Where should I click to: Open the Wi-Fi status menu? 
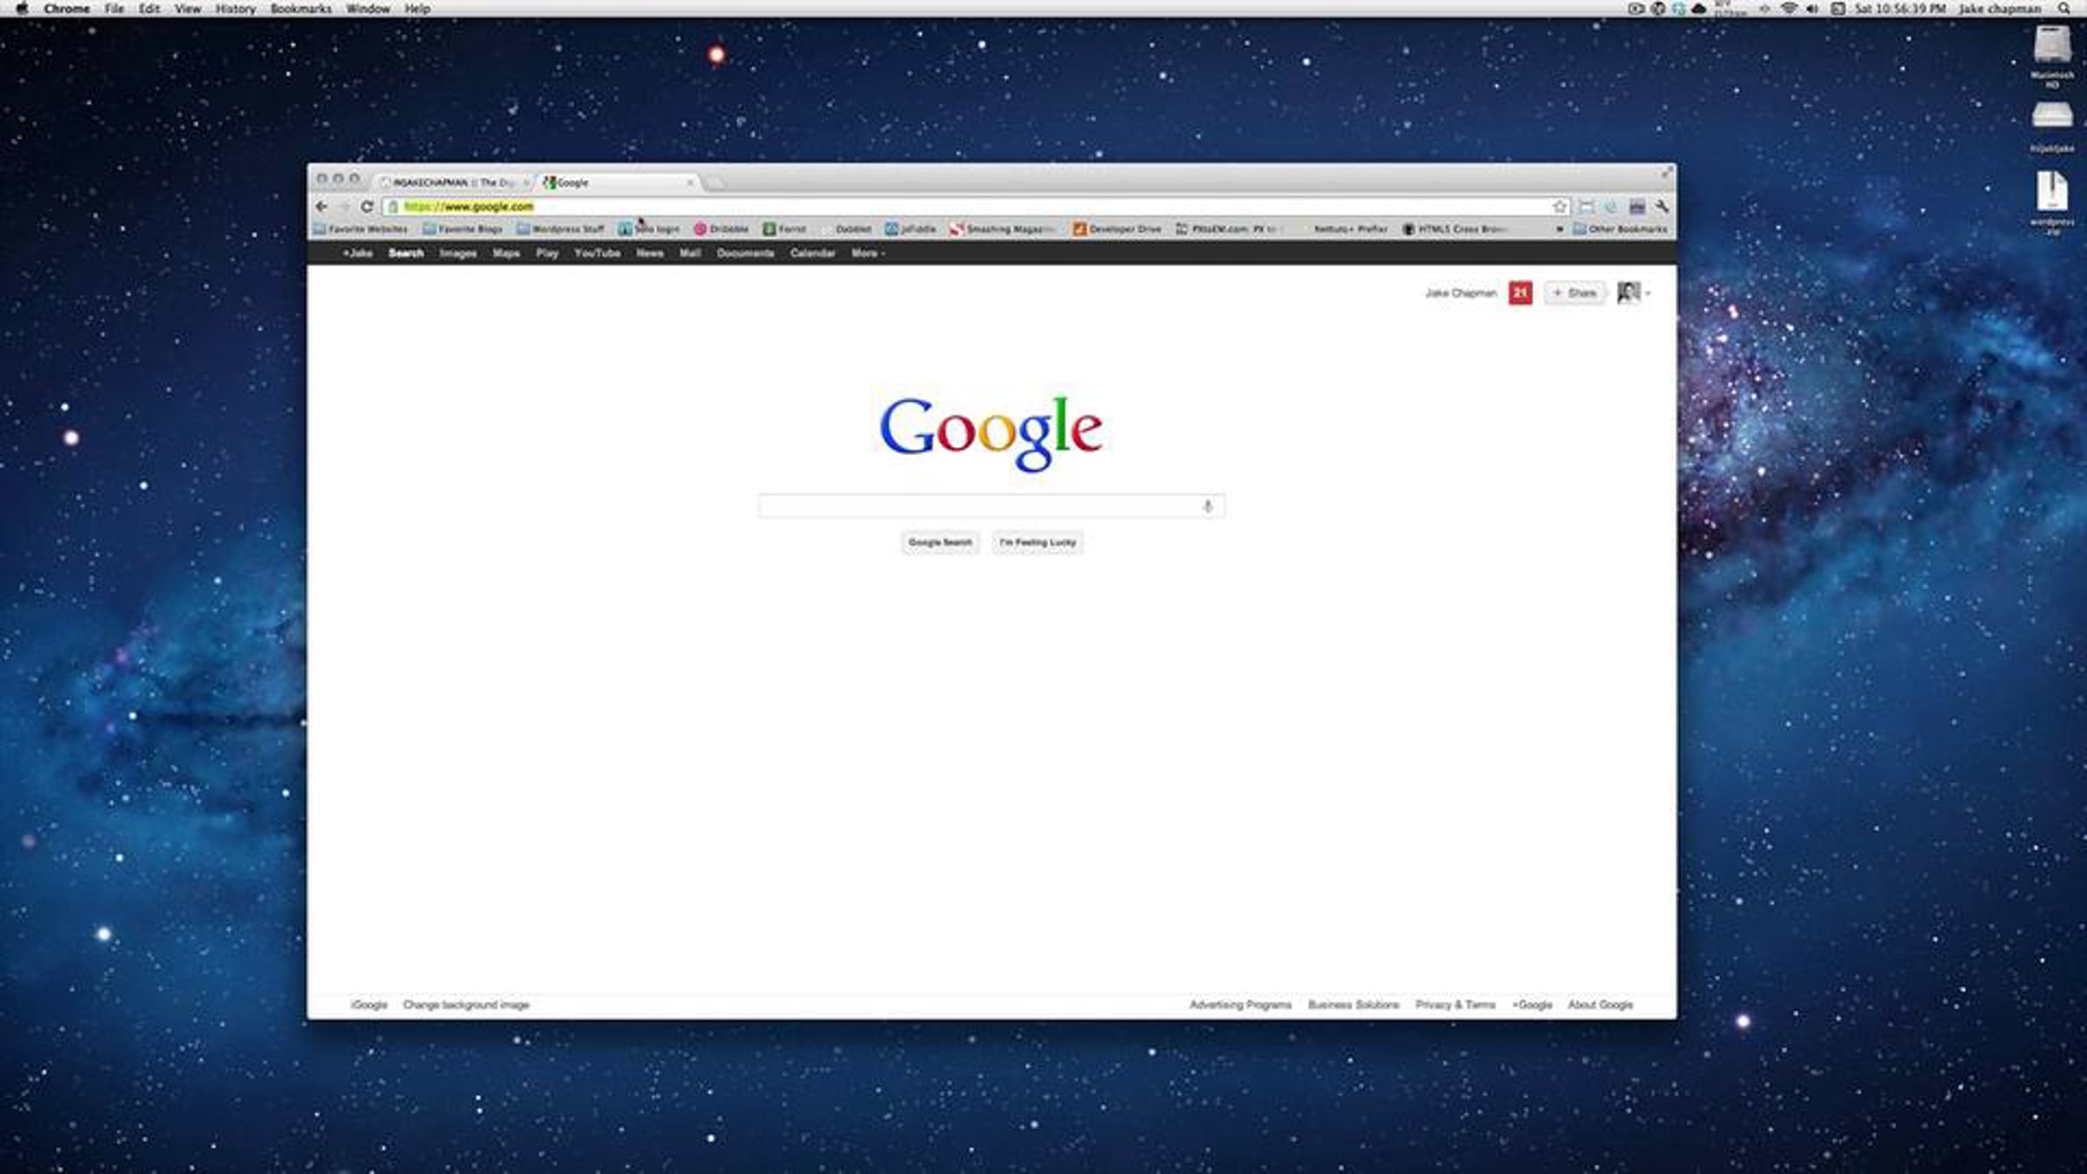click(1789, 9)
